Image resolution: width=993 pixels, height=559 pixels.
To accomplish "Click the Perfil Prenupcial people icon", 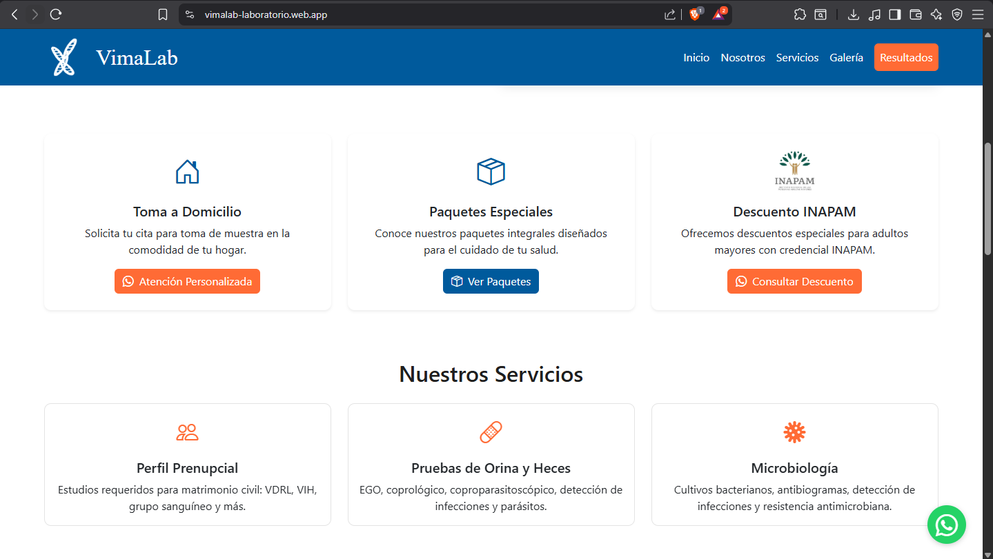I will click(187, 432).
